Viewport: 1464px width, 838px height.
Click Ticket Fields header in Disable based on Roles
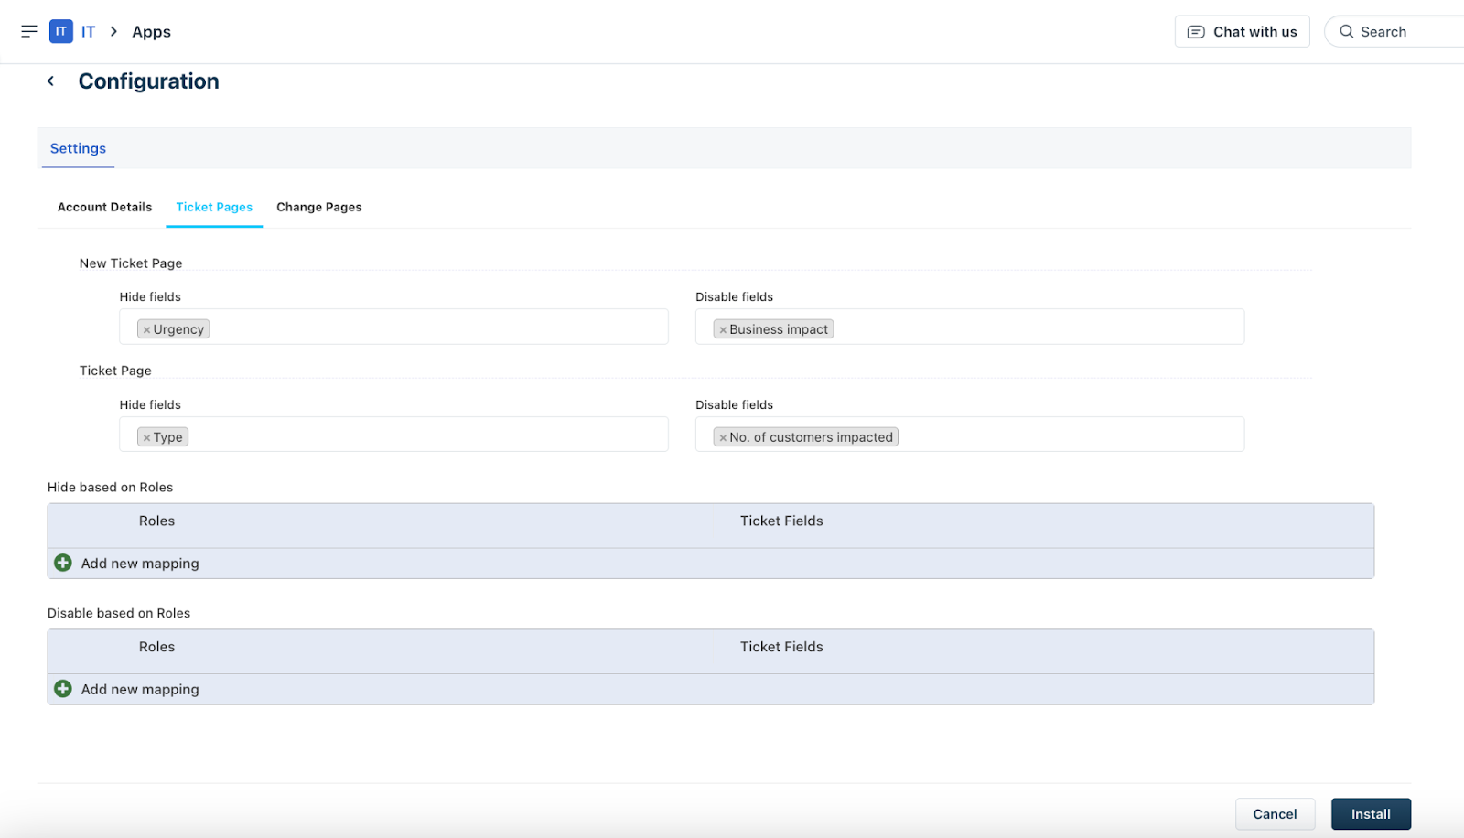point(781,647)
